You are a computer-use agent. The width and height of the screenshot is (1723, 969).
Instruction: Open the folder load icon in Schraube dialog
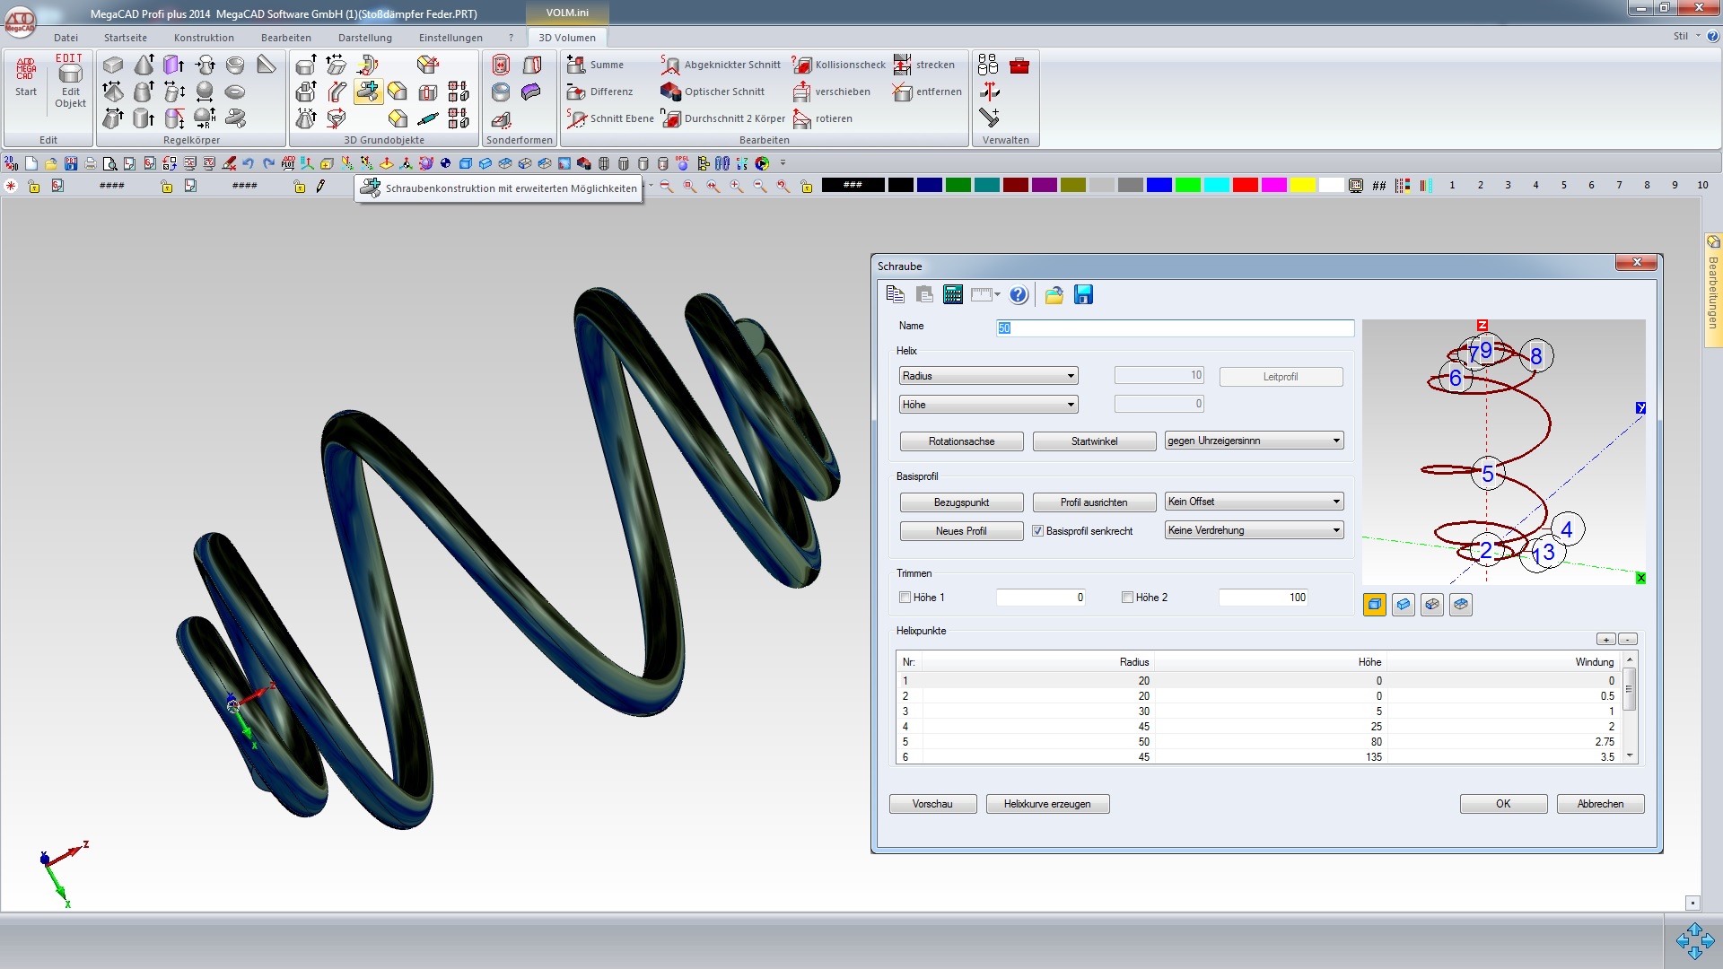[x=1054, y=295]
